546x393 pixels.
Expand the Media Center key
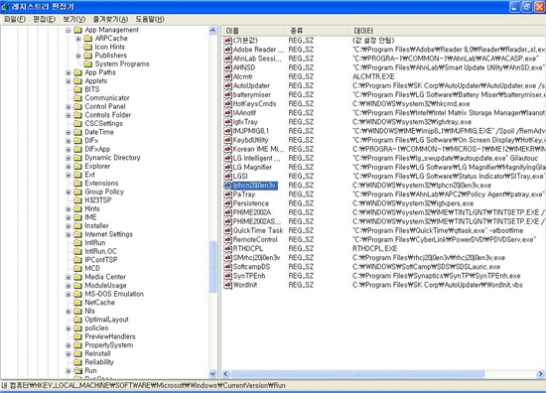pos(68,278)
